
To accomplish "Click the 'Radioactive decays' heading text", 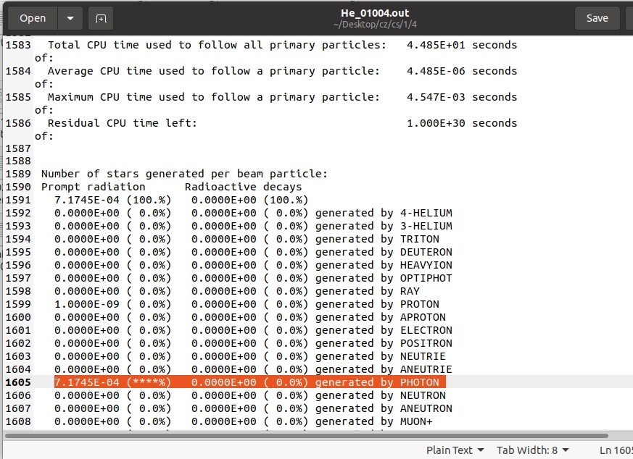I will coord(243,187).
